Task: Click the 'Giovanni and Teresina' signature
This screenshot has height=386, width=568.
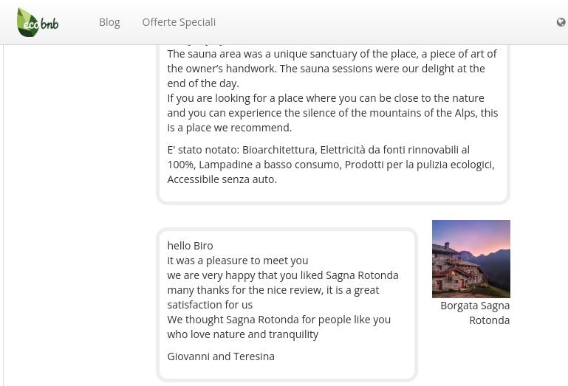Action: click(x=221, y=356)
